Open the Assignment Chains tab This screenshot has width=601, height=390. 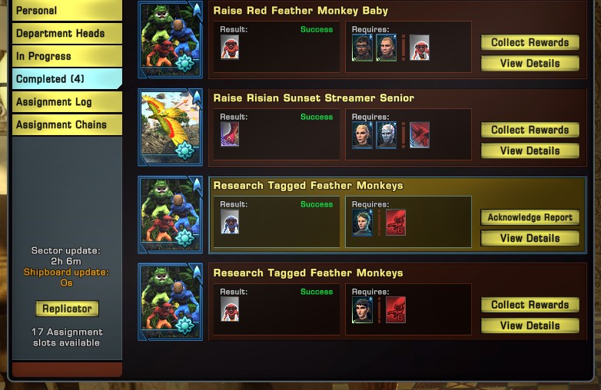click(67, 125)
